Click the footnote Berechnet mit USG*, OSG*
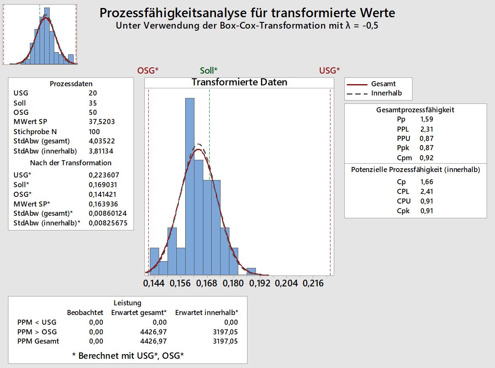This screenshot has width=495, height=368. [128, 355]
